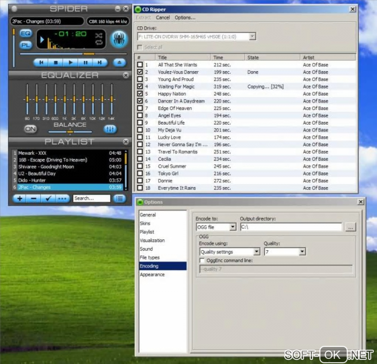Screen dimensions: 377x364
Task: Expand the Encode to dropdown
Action: [x=232, y=227]
